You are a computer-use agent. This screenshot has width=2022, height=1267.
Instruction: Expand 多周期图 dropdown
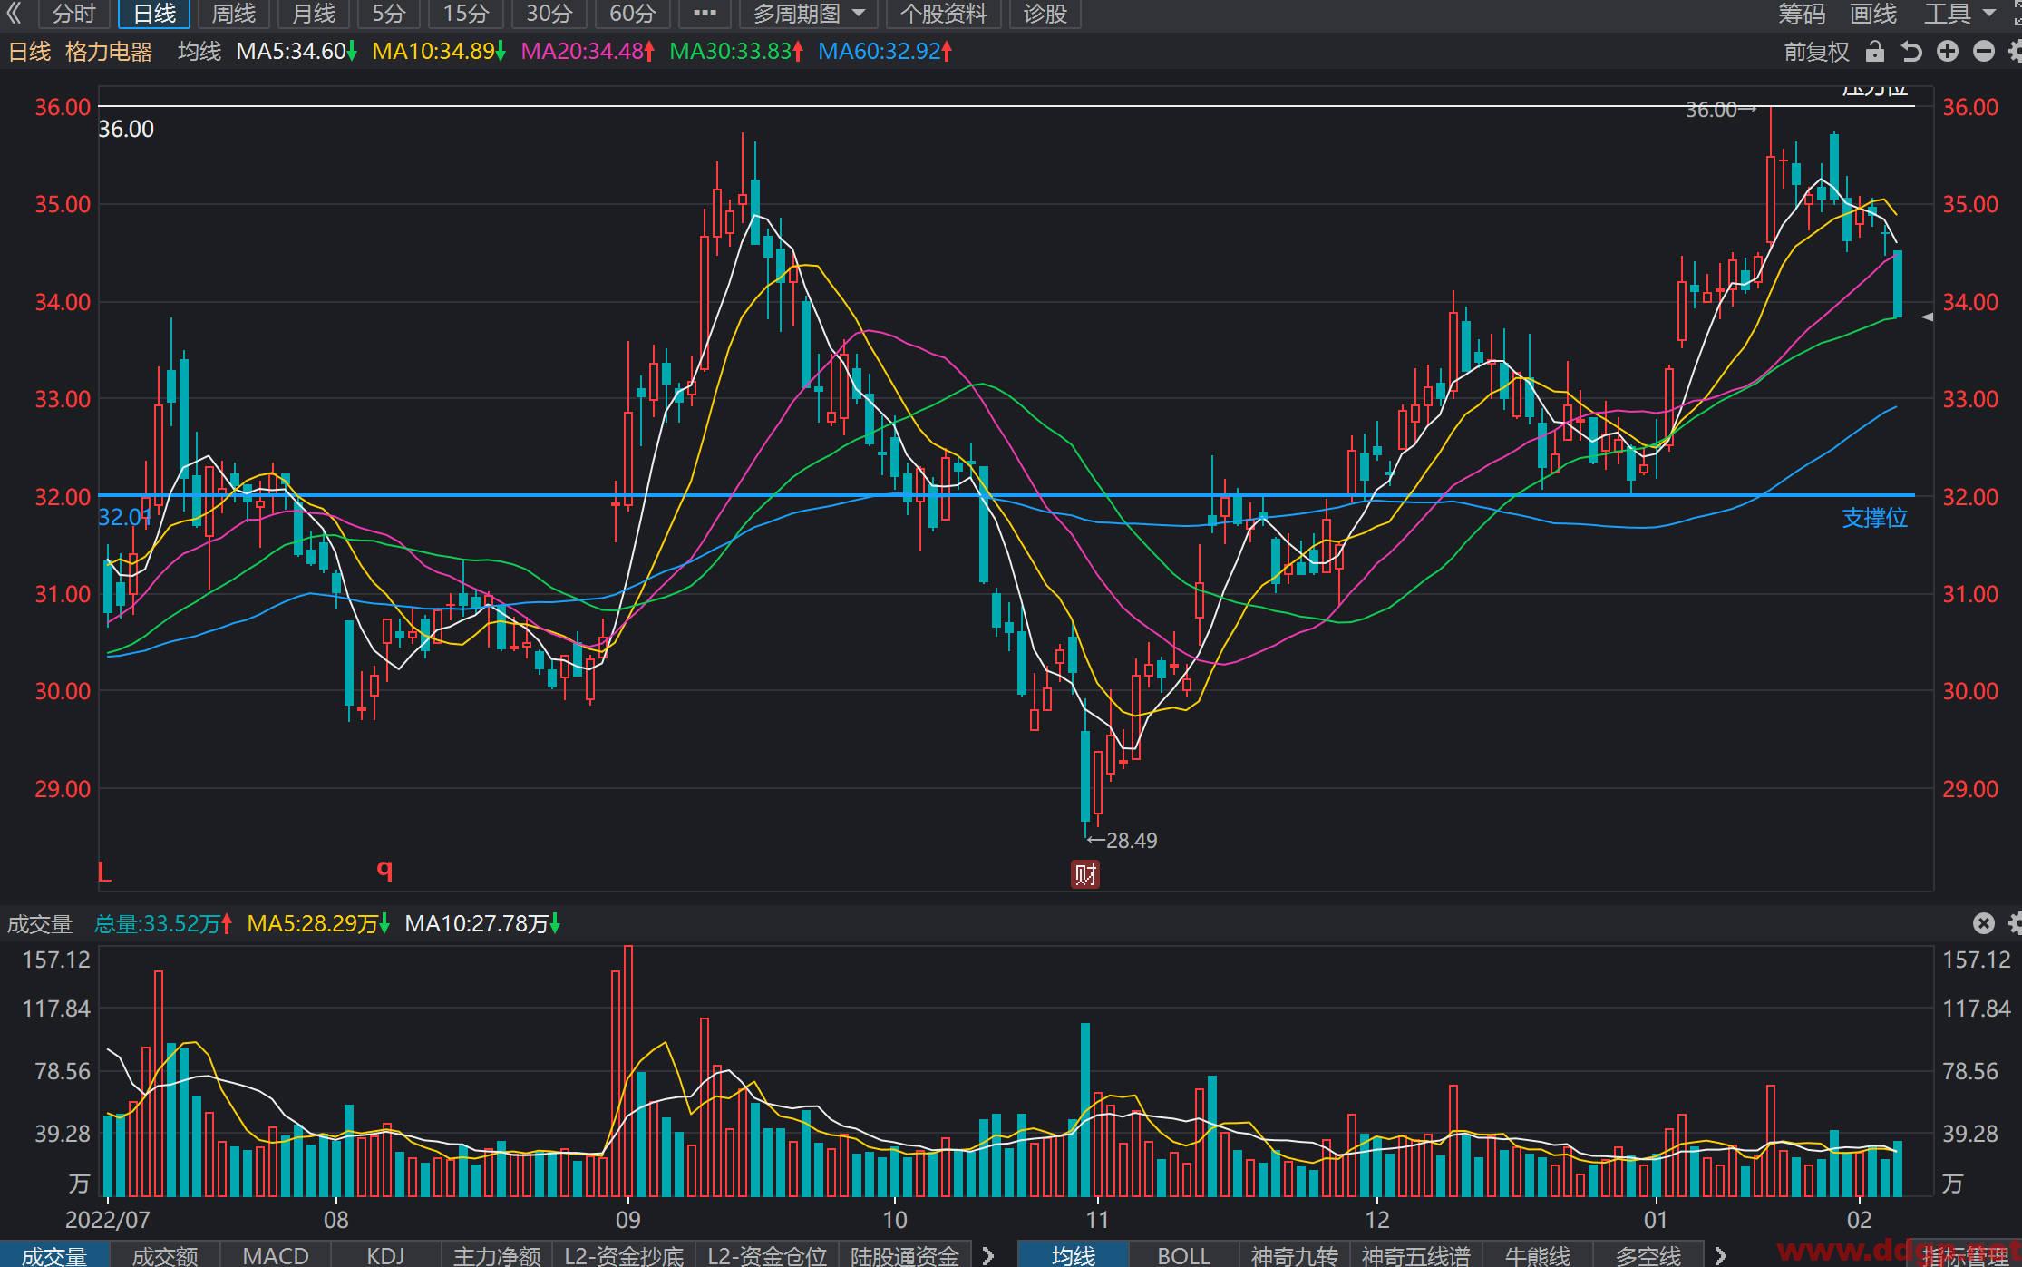[809, 14]
